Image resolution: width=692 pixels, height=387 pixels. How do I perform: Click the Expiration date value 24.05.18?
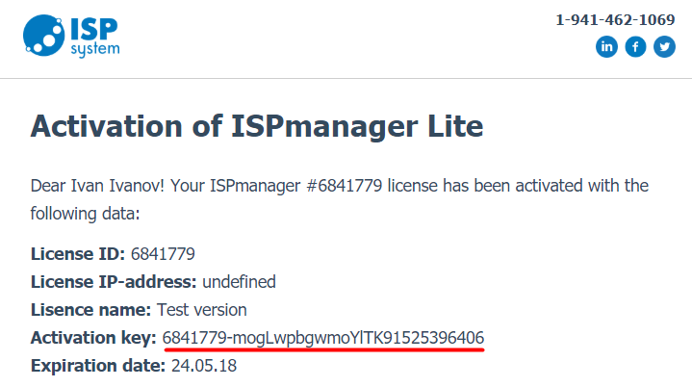pyautogui.click(x=204, y=366)
